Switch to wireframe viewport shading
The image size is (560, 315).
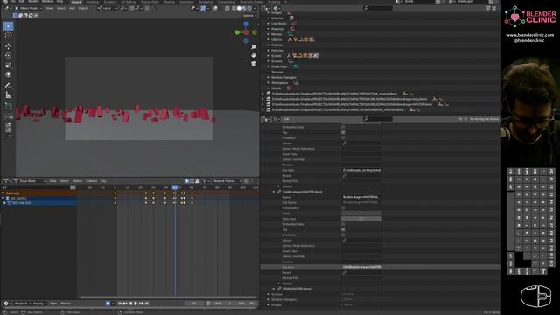(234, 8)
